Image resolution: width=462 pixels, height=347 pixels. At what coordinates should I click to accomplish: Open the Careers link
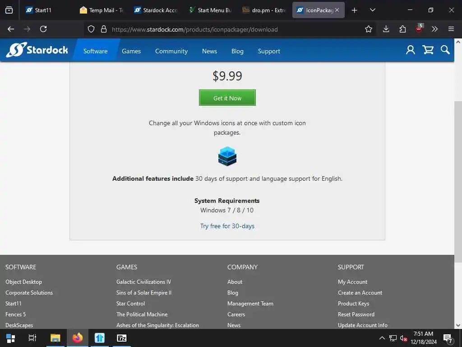236,314
